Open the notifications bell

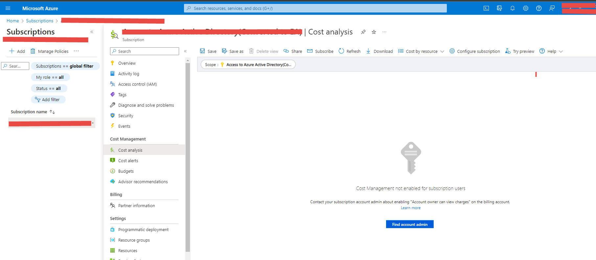click(x=513, y=8)
